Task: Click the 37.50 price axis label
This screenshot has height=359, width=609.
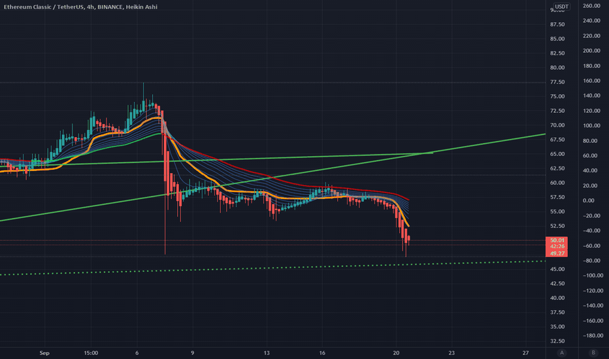Action: (557, 312)
